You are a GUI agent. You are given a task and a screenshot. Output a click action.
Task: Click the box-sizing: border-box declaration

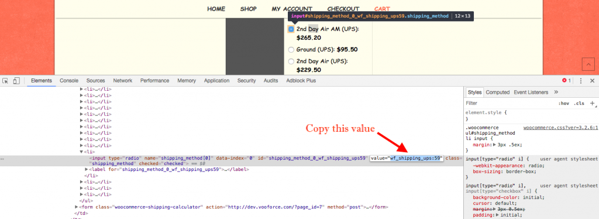[x=505, y=172]
